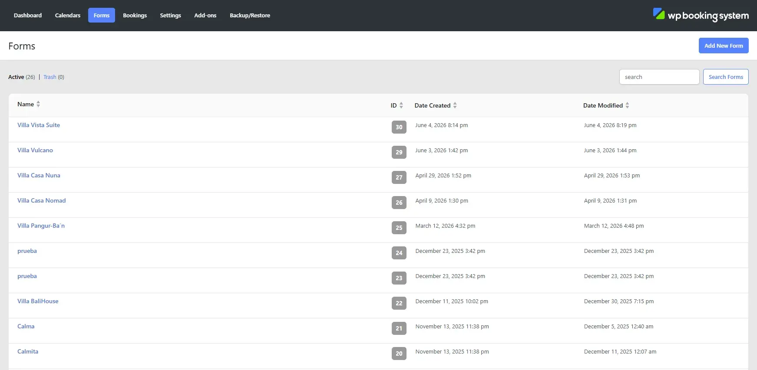The image size is (757, 370).
Task: Click ID badge 27
Action: [399, 177]
